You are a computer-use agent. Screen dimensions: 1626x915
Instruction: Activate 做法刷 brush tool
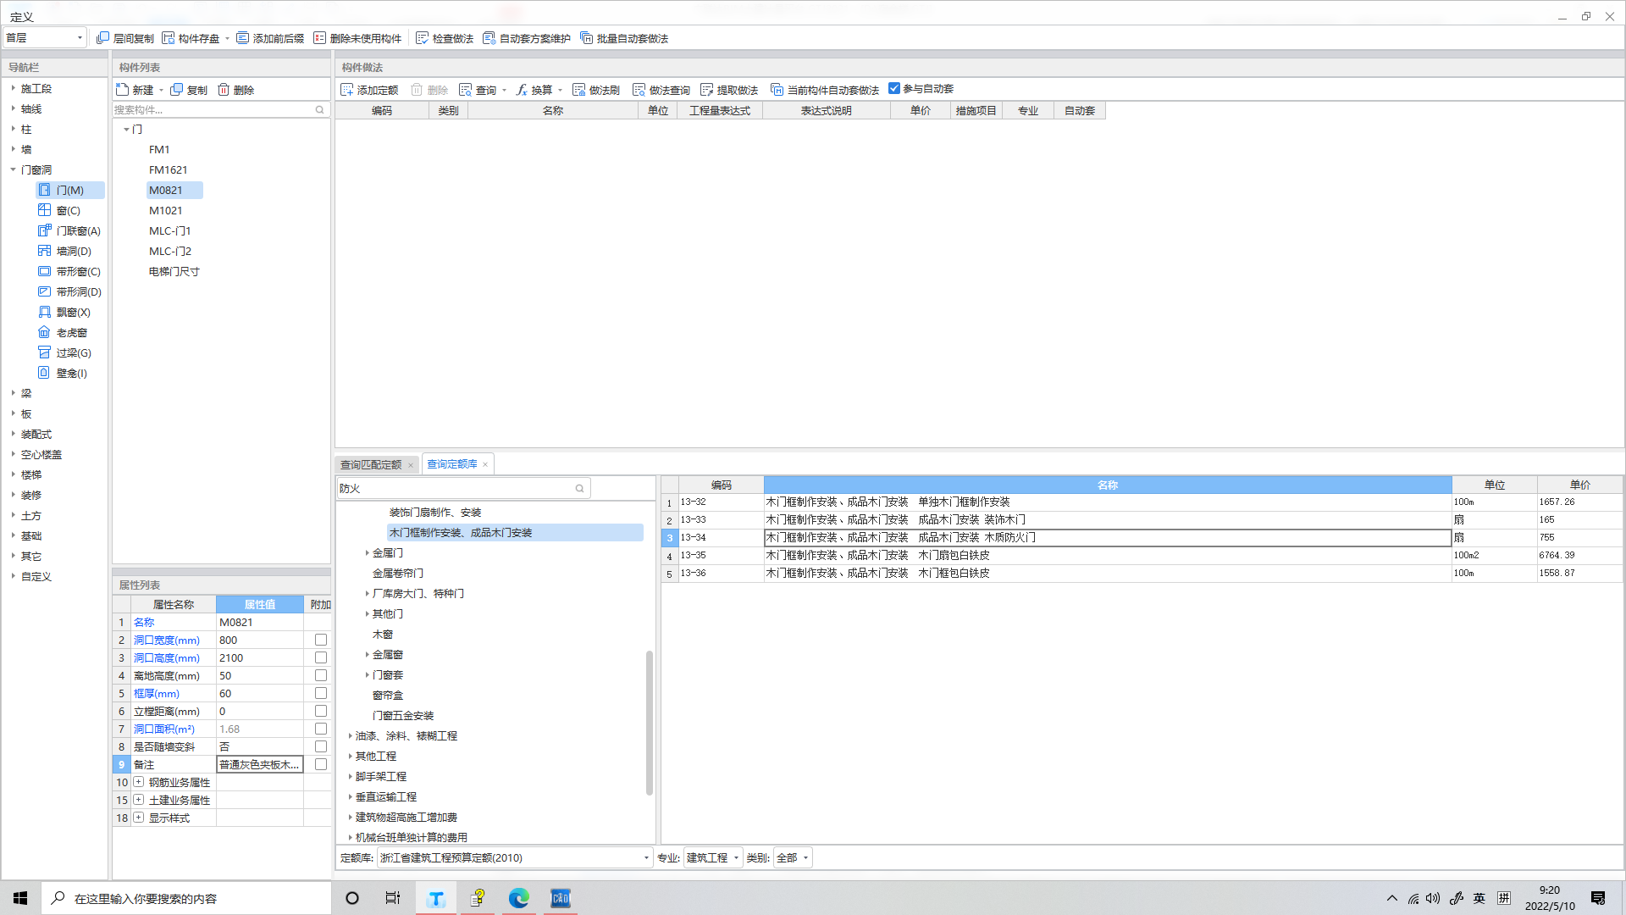coord(596,90)
